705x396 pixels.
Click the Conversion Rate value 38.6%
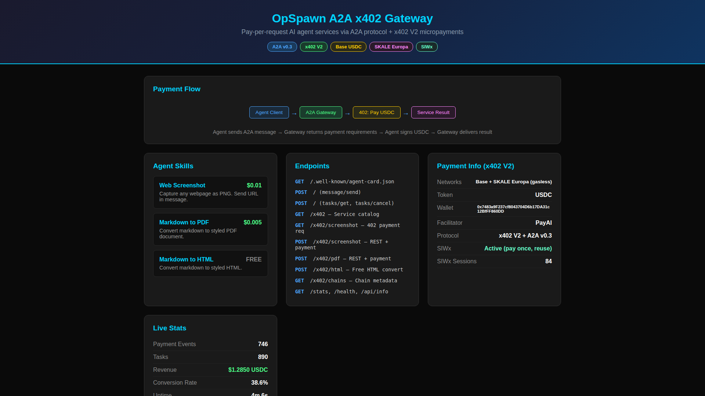tap(260, 383)
